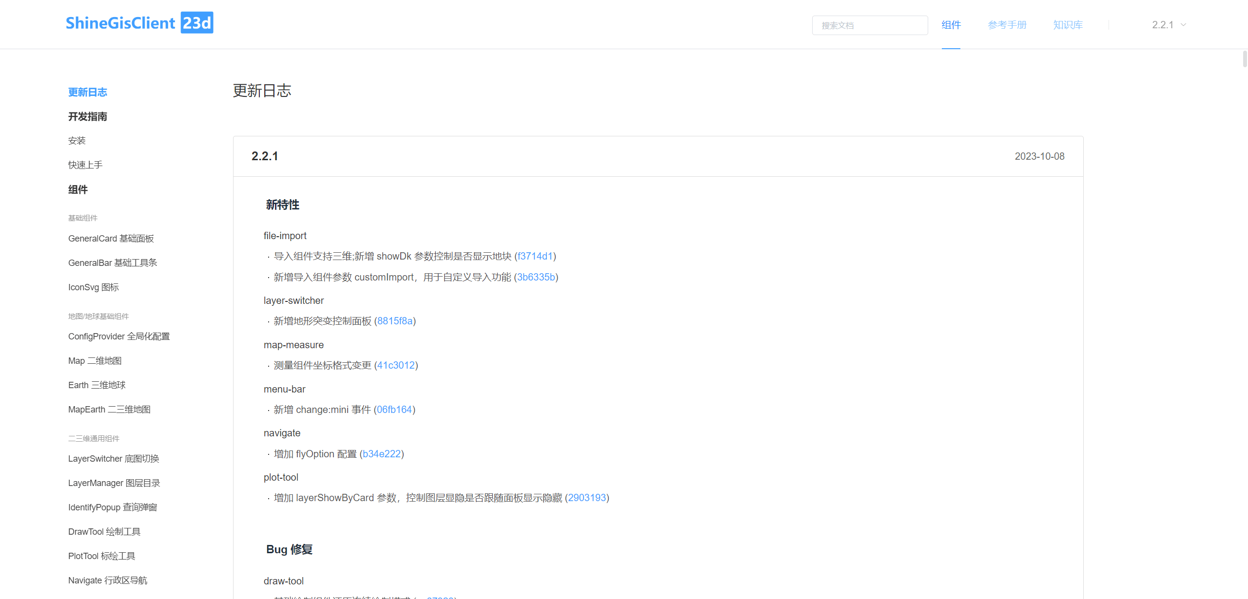Open the 快速上手 sidebar page
1248x599 pixels.
point(85,165)
